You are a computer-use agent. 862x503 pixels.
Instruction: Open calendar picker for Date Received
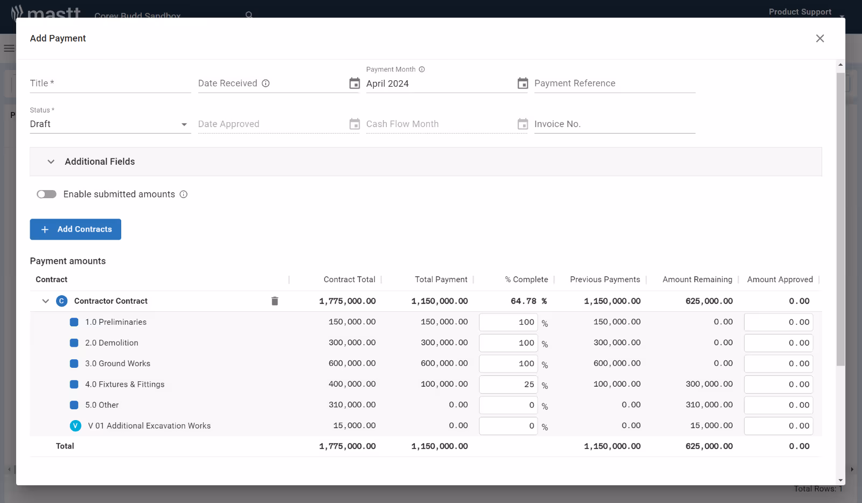[x=354, y=83]
